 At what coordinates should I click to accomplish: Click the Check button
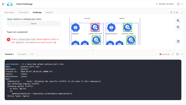(34, 24)
